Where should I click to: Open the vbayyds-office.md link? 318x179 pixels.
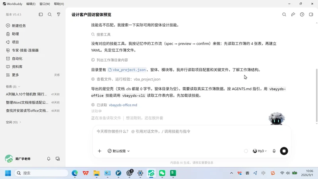click(123, 105)
